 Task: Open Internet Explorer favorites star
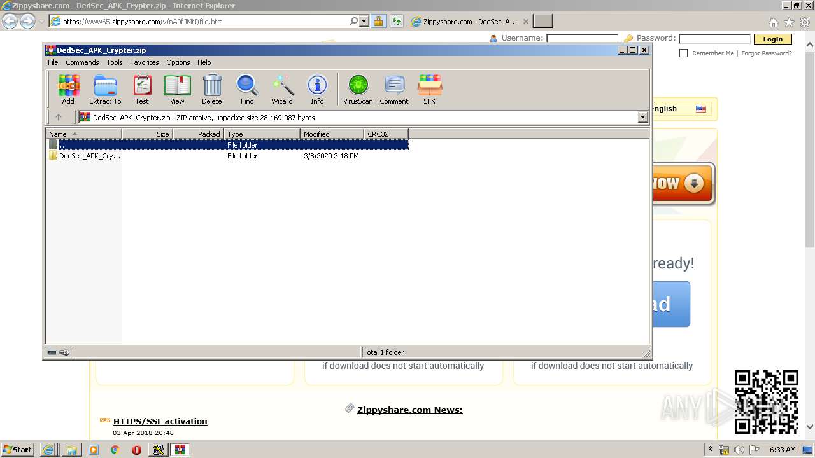point(789,22)
